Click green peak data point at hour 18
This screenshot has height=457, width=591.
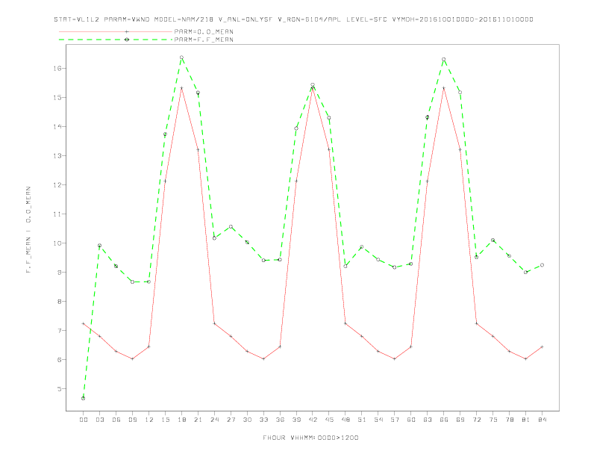(181, 57)
